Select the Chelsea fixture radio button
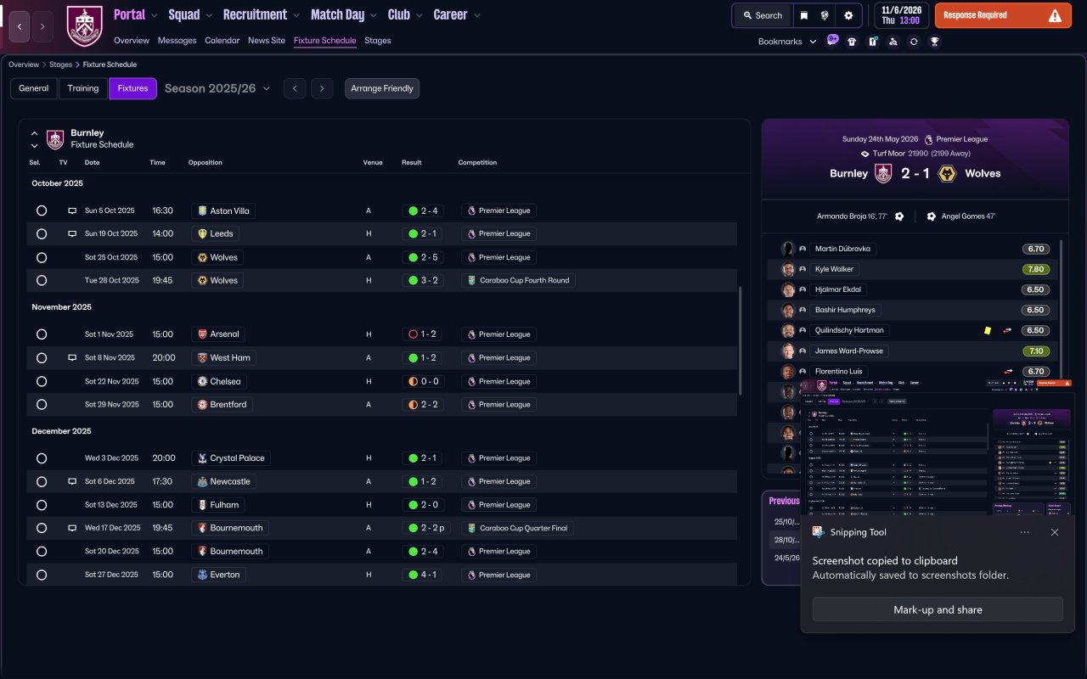 (x=42, y=382)
